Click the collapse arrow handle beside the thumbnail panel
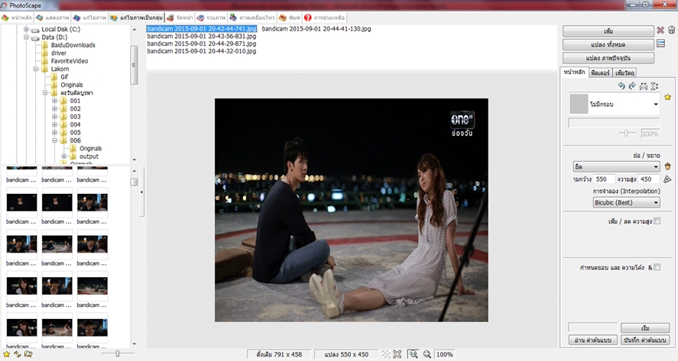The width and height of the screenshot is (678, 361). [x=142, y=192]
